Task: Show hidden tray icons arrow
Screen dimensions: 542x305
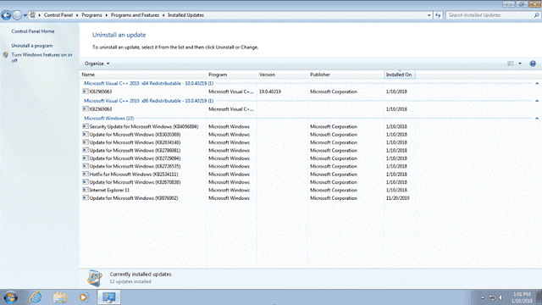Action: click(x=483, y=297)
